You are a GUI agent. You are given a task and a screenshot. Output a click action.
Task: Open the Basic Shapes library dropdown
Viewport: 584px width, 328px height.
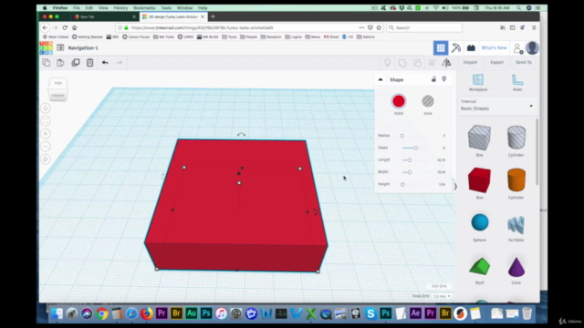click(x=496, y=106)
